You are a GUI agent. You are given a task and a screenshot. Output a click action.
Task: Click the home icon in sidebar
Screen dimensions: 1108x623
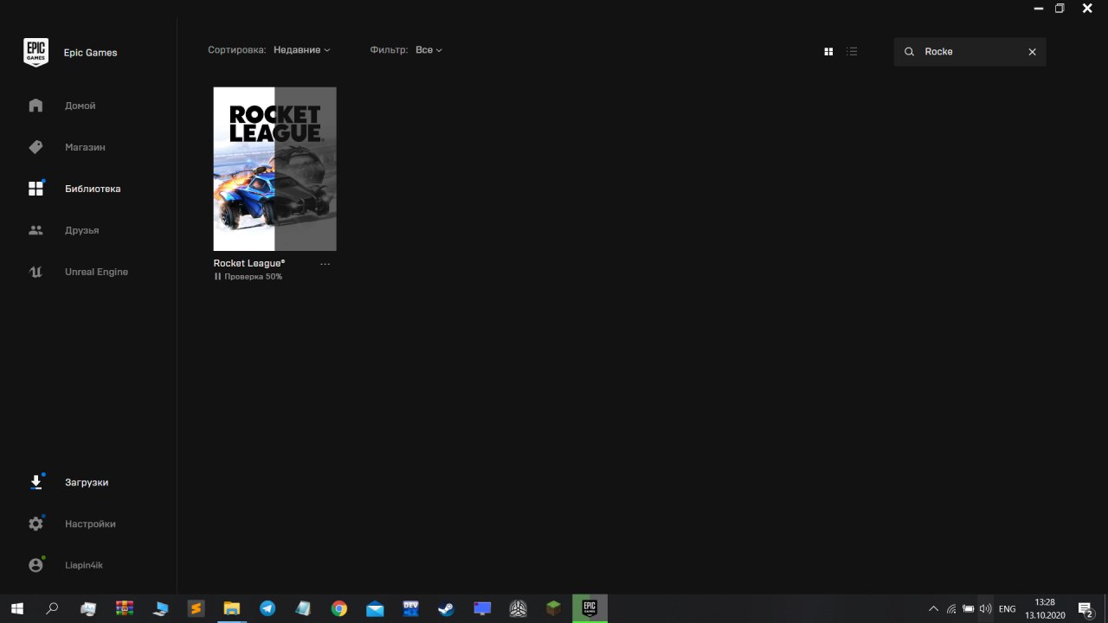35,106
